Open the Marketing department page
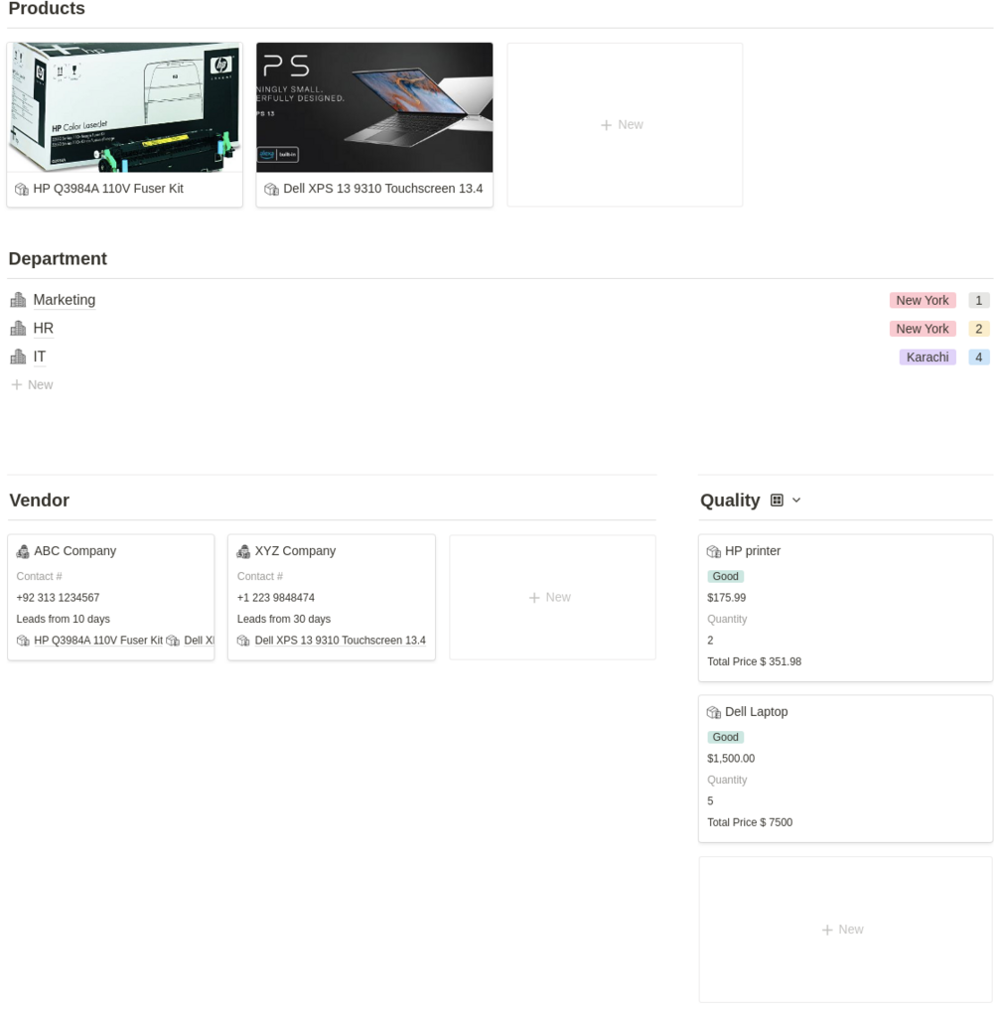The height and width of the screenshot is (1010, 998). [65, 300]
